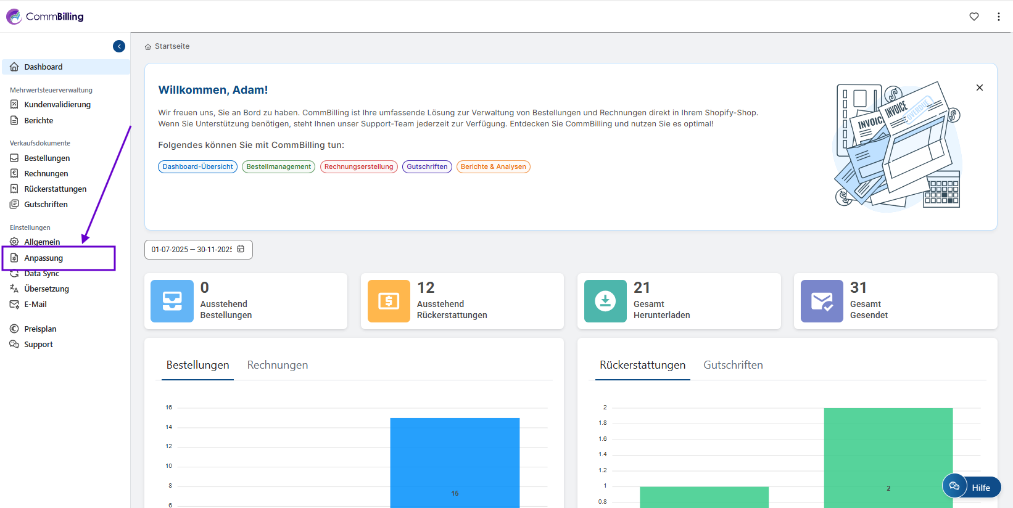1013x508 pixels.
Task: Click the orange Ausstehend Rückerstattungen icon
Action: (389, 301)
